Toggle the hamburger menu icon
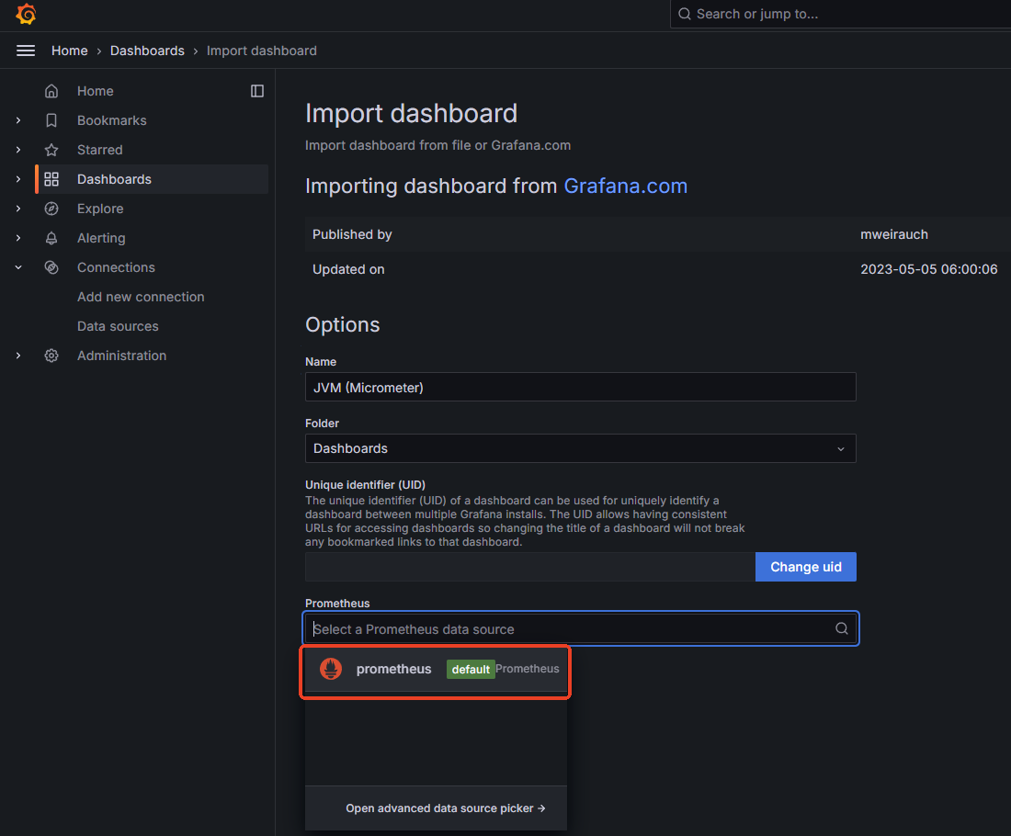The height and width of the screenshot is (836, 1011). pyautogui.click(x=26, y=51)
